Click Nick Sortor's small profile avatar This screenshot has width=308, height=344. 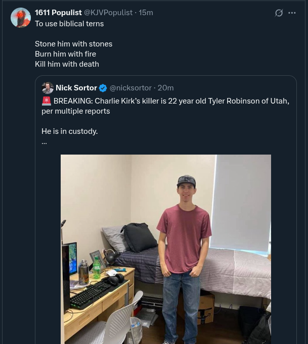tap(48, 88)
